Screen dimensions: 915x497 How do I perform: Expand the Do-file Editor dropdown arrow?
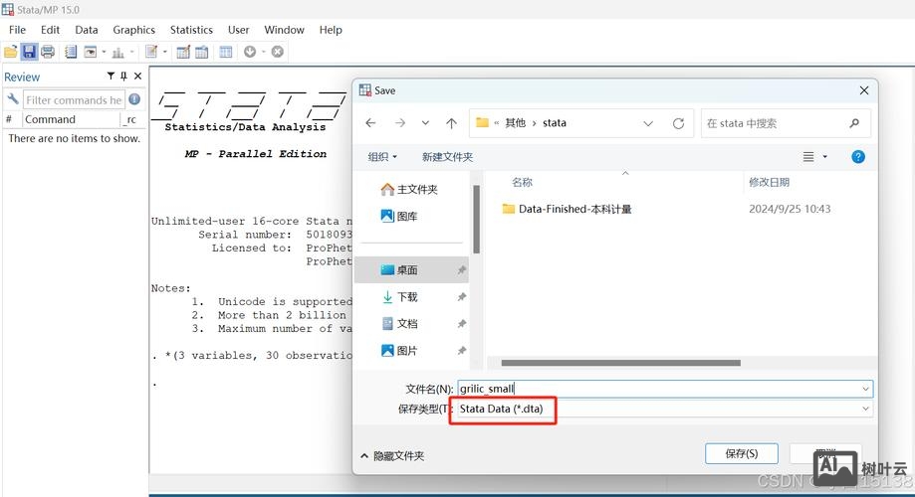click(x=164, y=52)
